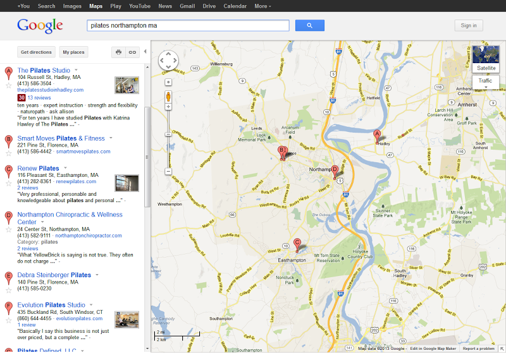Screen dimensions: 506x353
Task: Click marker D pin on the map in Northampton
Action: pyautogui.click(x=335, y=172)
